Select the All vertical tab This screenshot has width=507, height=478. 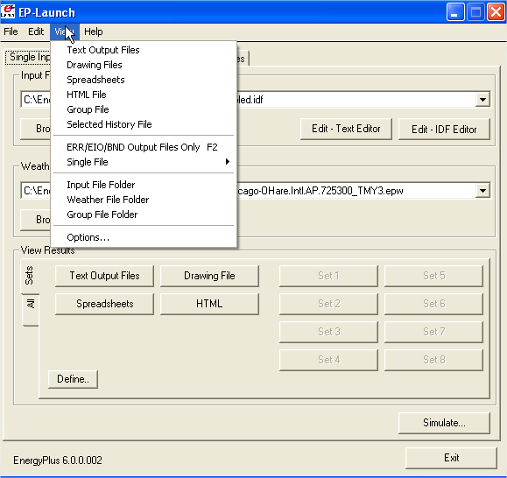(31, 310)
